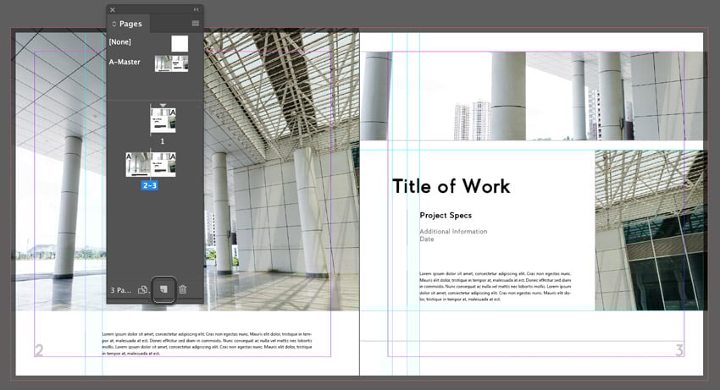The height and width of the screenshot is (390, 720).
Task: Click the A-Master spread thumbnail
Action: pos(171,63)
